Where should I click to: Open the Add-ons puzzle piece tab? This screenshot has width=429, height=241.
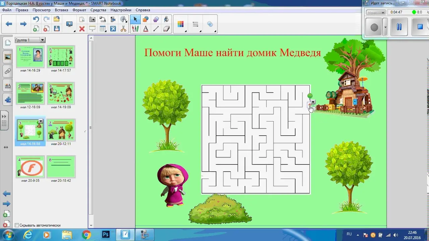[7, 99]
